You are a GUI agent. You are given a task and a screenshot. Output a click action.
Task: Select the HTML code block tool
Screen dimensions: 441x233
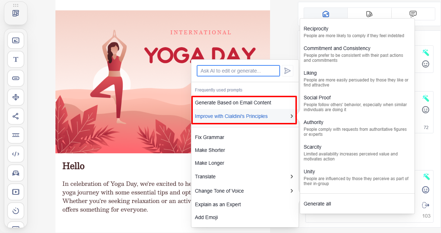click(16, 154)
